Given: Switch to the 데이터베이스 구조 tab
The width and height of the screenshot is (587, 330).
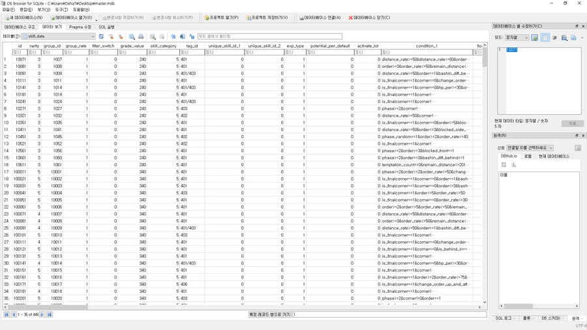Looking at the screenshot, I should coord(20,27).
